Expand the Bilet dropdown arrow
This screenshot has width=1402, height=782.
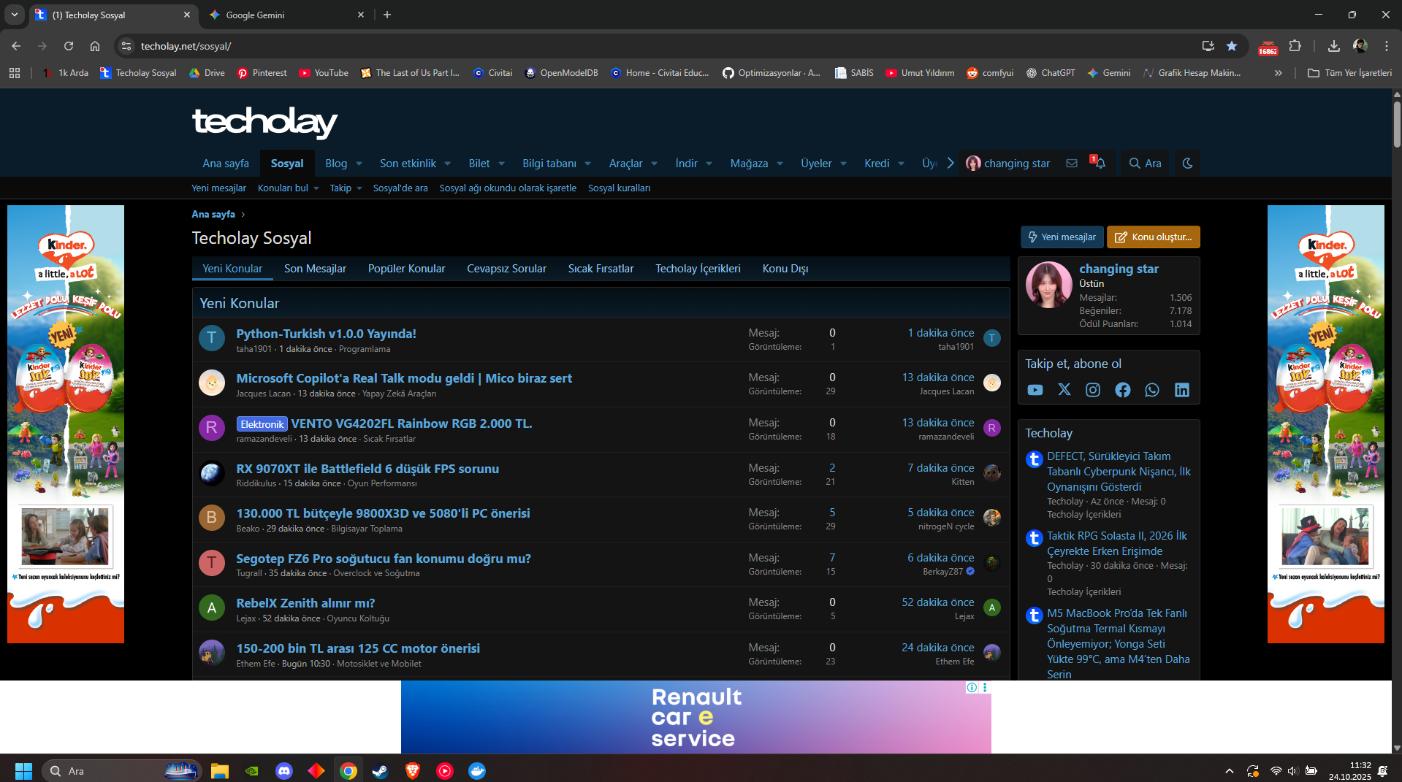point(501,164)
